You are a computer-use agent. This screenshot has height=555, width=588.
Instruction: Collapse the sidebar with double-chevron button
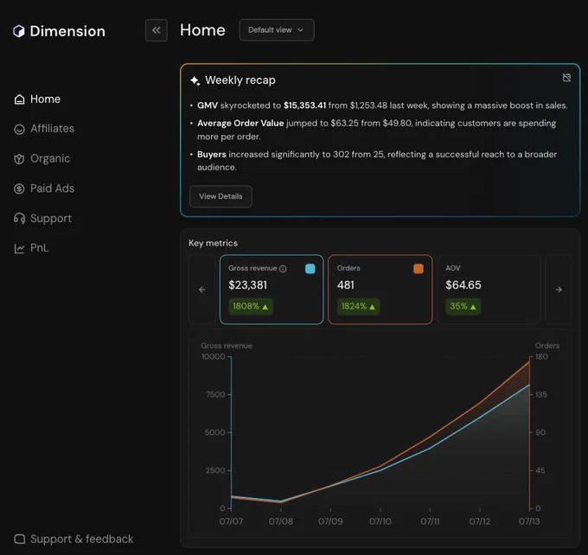[x=157, y=30]
